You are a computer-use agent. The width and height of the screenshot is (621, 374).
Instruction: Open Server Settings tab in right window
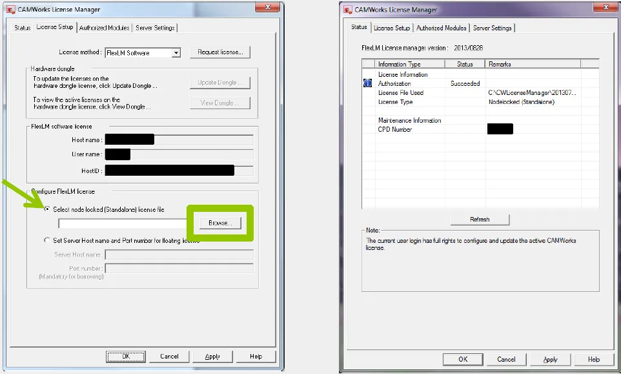(493, 28)
